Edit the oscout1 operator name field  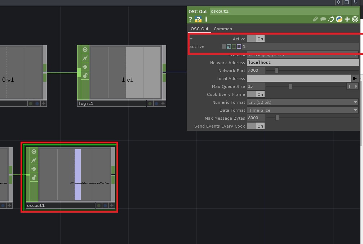(x=284, y=11)
